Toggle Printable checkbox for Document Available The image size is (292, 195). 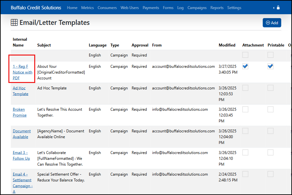click(x=270, y=131)
